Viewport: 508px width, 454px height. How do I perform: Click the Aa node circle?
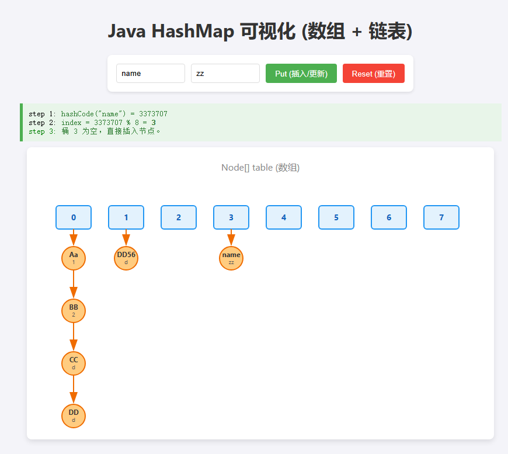coord(74,258)
